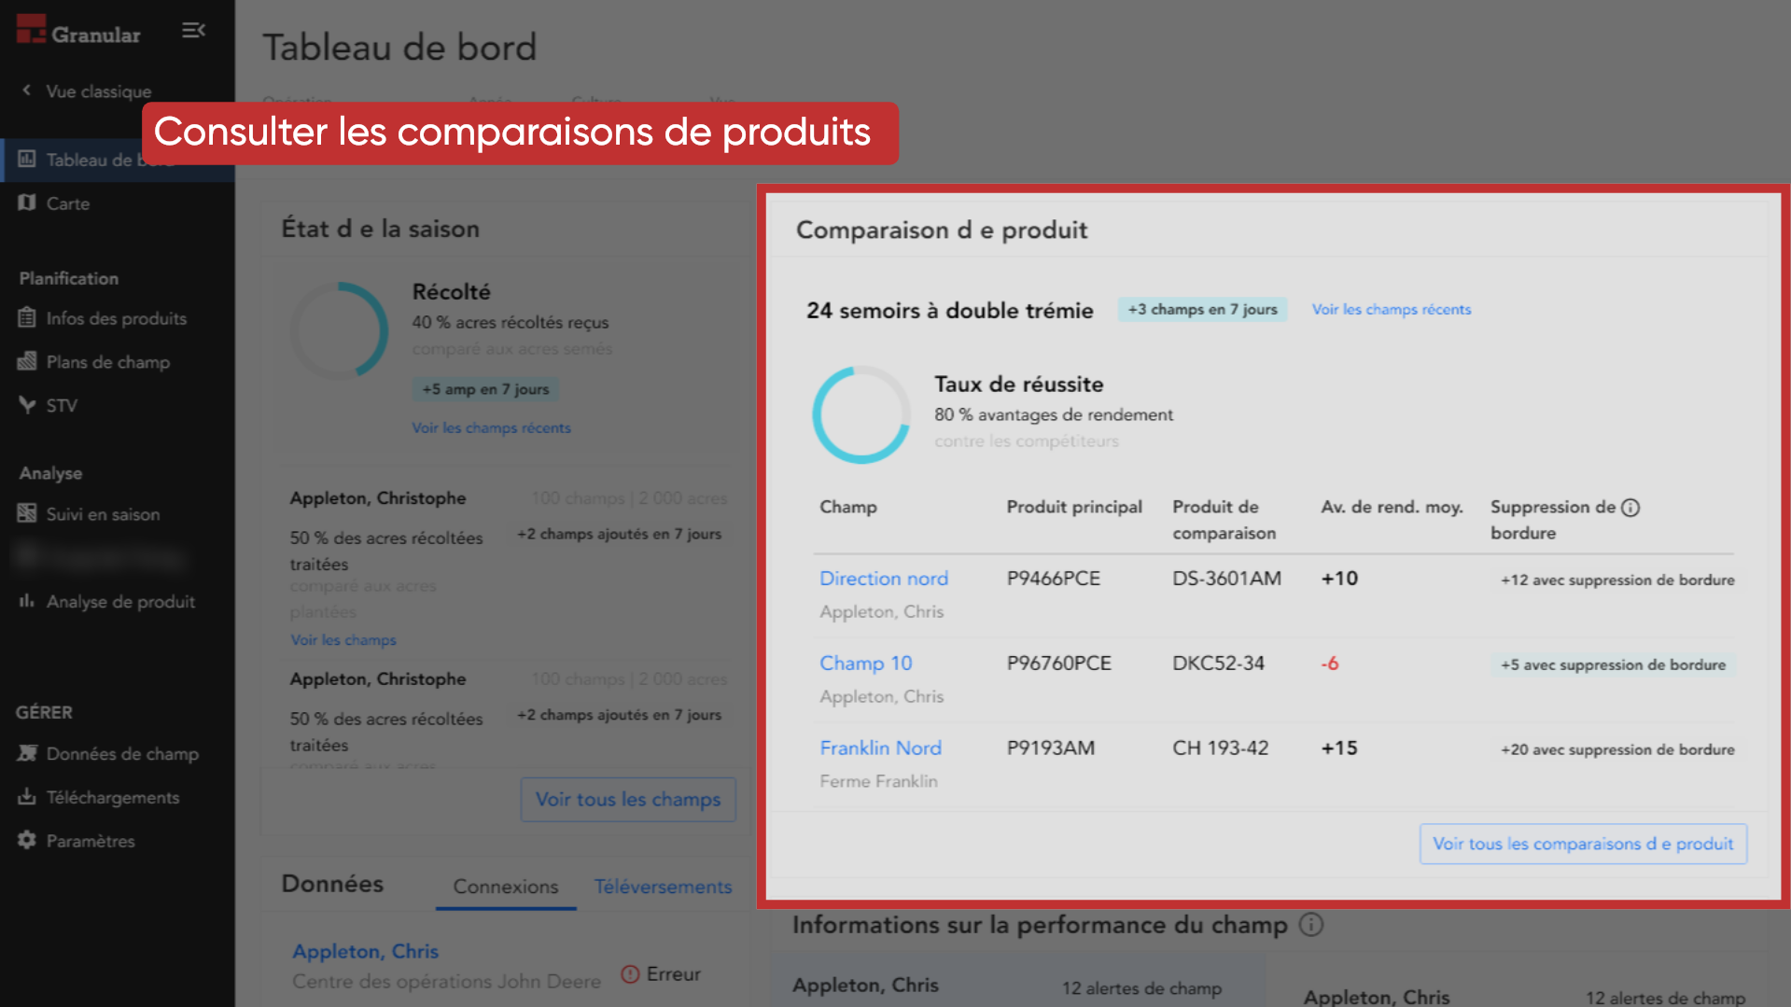Click Voir tous les comparaisons de produit
This screenshot has width=1791, height=1007.
[x=1583, y=844]
